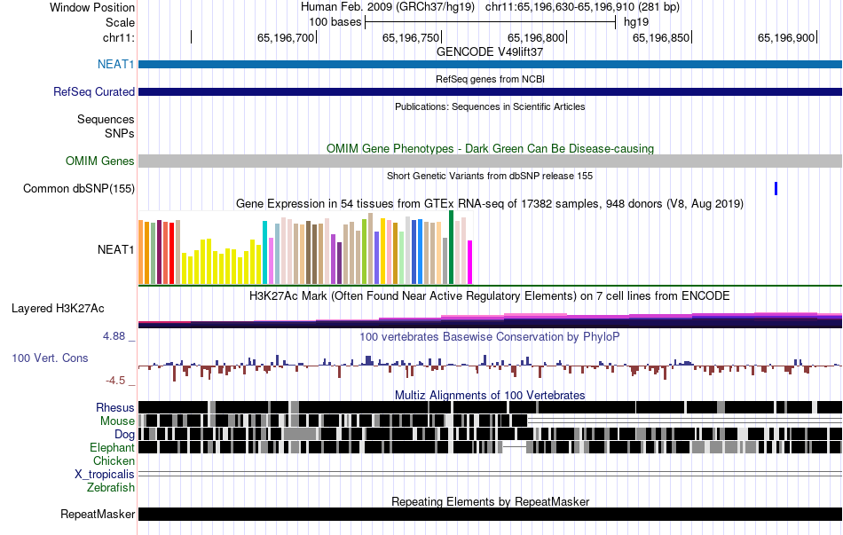Click the Common dbSNP(155) label
This screenshot has height=535, width=843.
pos(78,188)
